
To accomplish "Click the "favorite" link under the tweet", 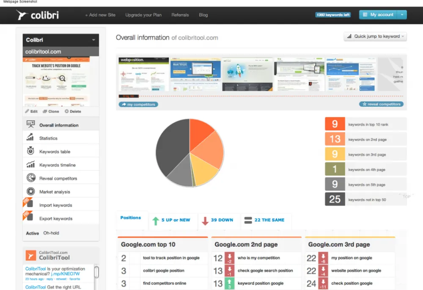I will (75, 279).
